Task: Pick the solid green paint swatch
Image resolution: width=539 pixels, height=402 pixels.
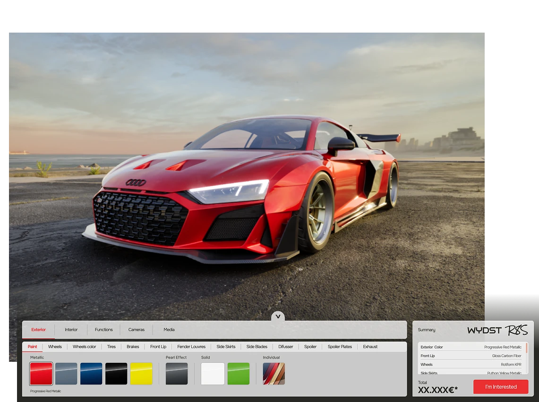Action: click(239, 374)
